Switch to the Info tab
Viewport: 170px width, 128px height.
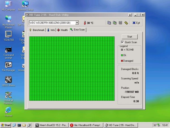[x=51, y=30]
